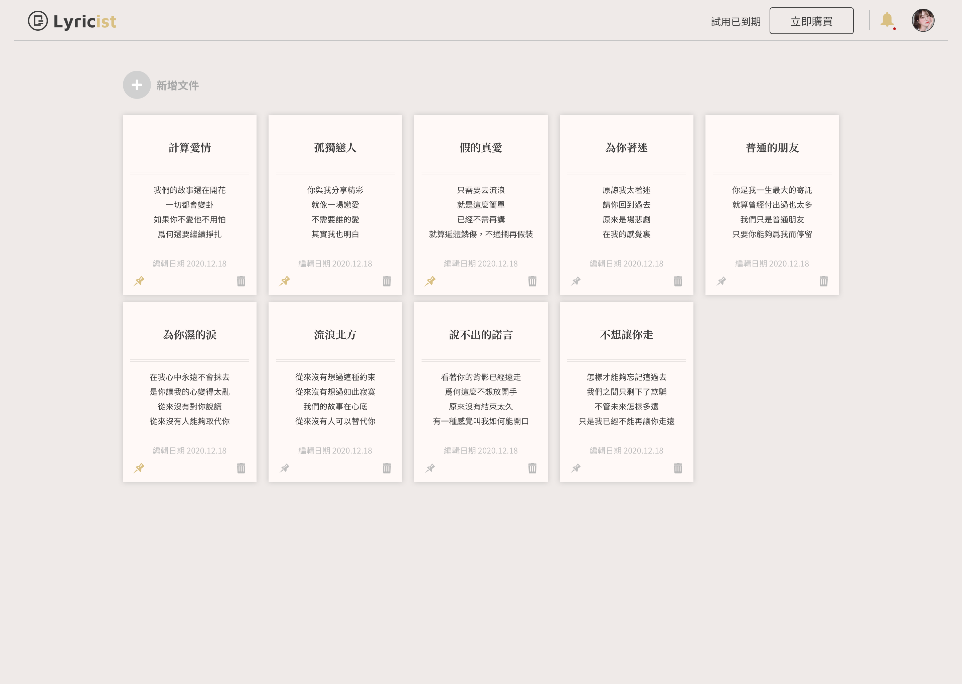Unpin the 假的真愛 card

pyautogui.click(x=431, y=281)
